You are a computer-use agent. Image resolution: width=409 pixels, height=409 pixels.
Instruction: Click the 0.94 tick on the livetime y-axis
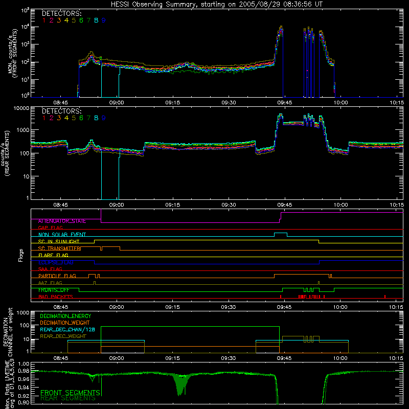(x=24, y=387)
